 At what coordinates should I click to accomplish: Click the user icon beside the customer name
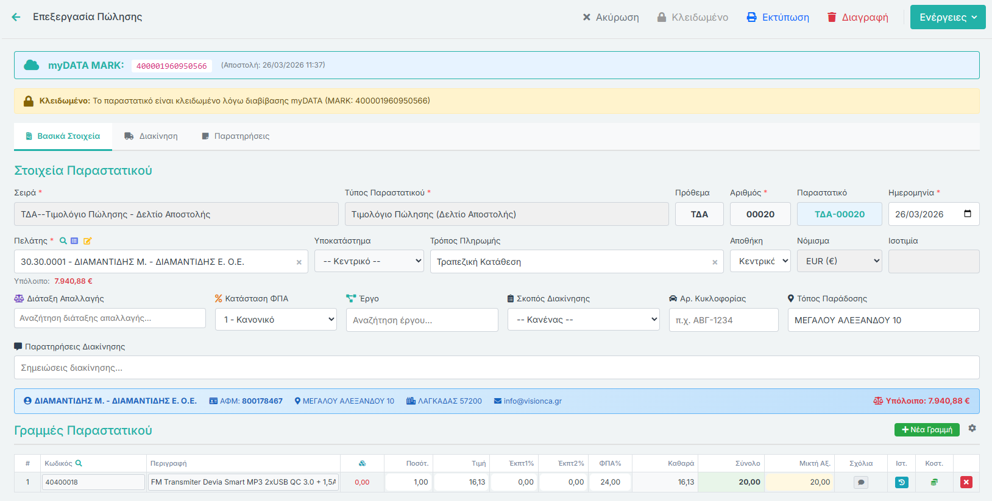pyautogui.click(x=27, y=401)
